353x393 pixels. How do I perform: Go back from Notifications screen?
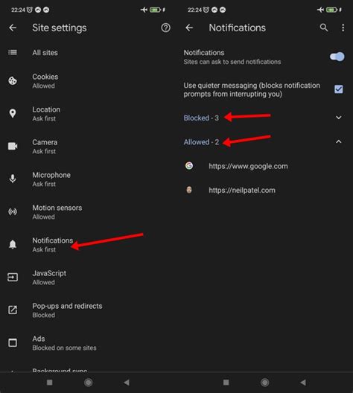189,28
